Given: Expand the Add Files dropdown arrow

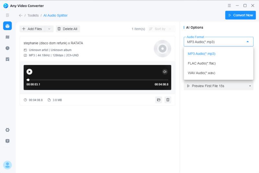Looking at the screenshot, I should pyautogui.click(x=49, y=29).
